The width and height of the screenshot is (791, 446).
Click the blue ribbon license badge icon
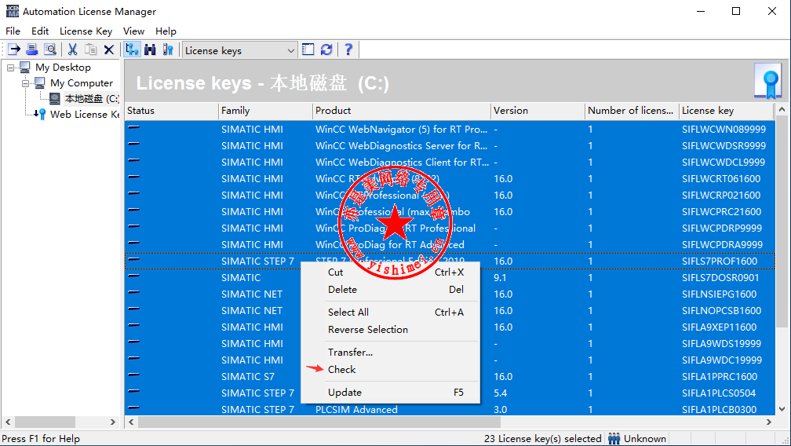[x=767, y=81]
